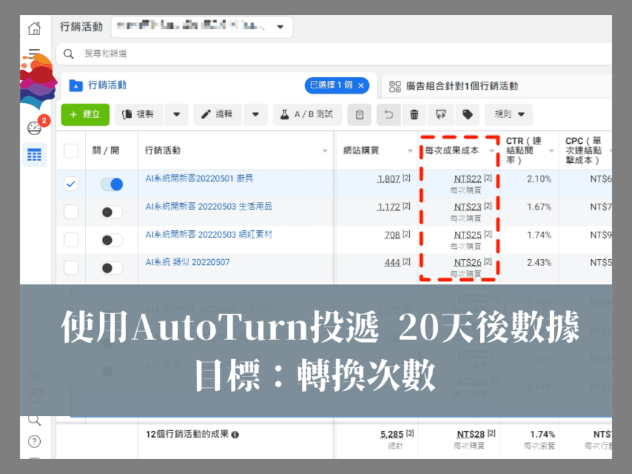
Task: Click the undo arrow icon in toolbar
Action: (389, 115)
